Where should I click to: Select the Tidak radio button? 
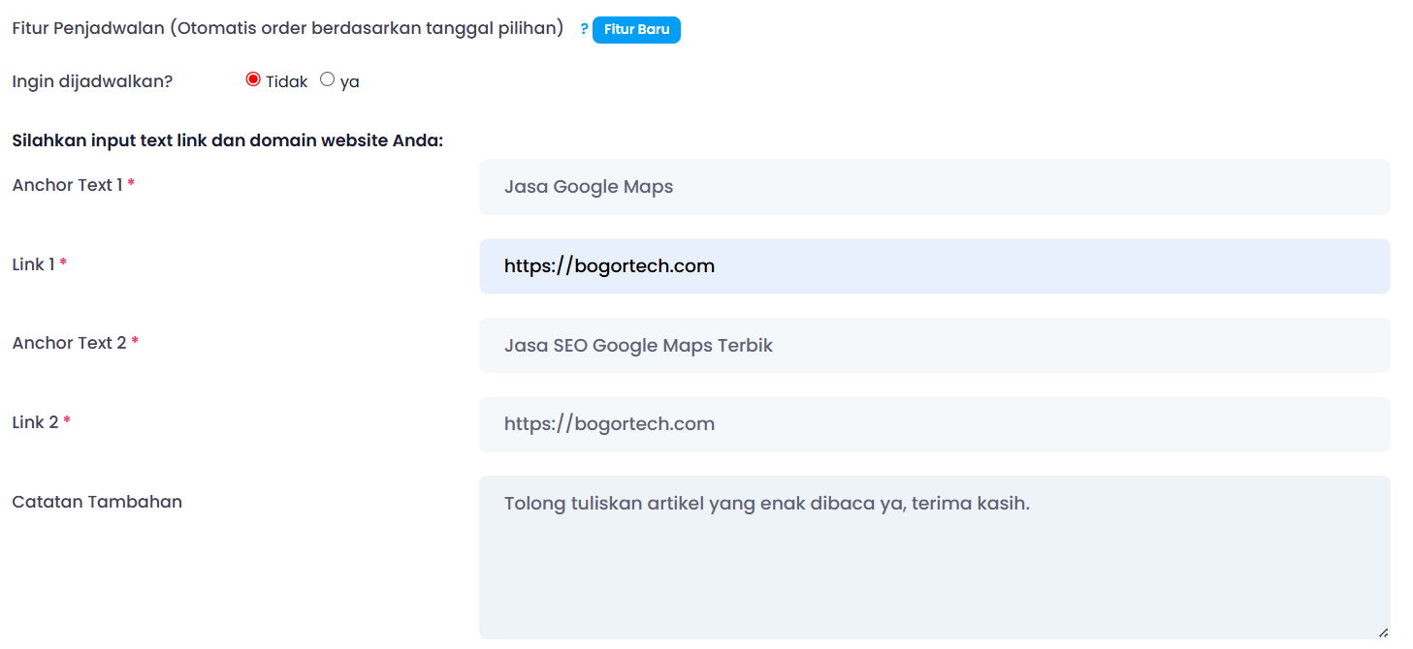tap(253, 80)
